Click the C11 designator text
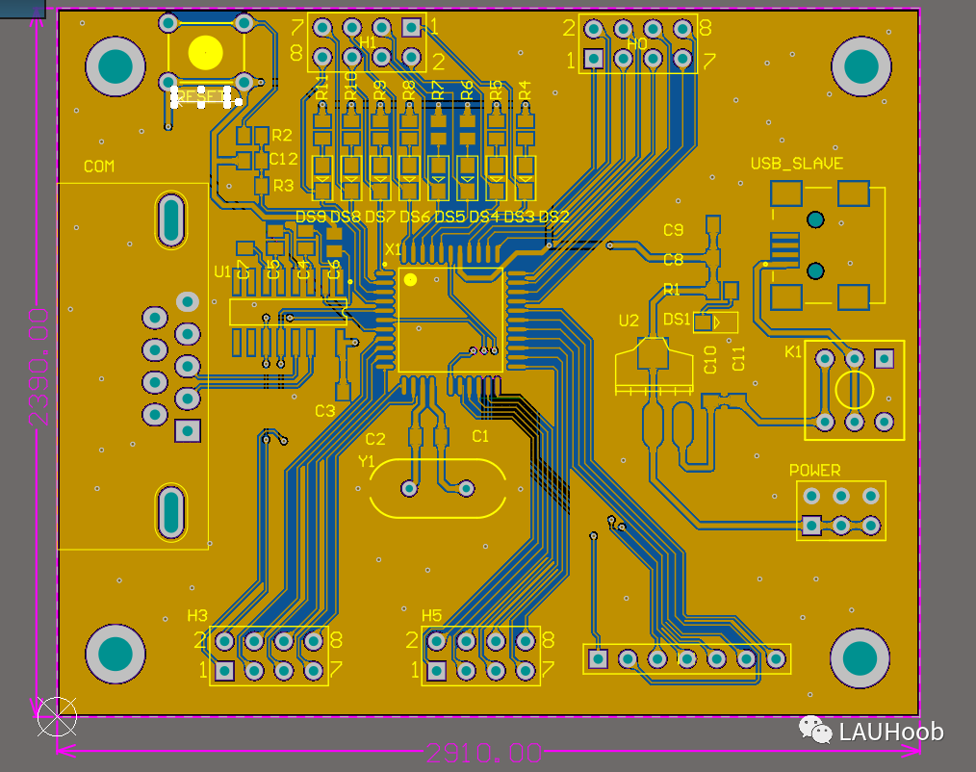 coord(738,359)
